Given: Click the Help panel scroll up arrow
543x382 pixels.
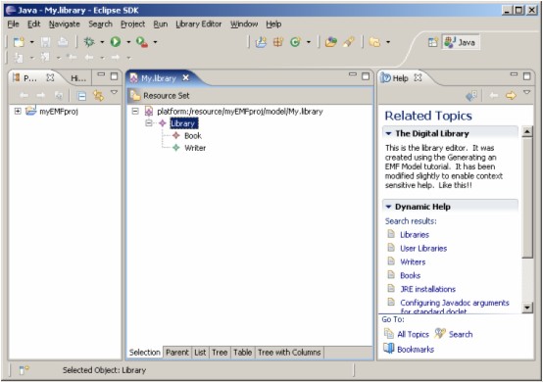Looking at the screenshot, I should pos(527,132).
